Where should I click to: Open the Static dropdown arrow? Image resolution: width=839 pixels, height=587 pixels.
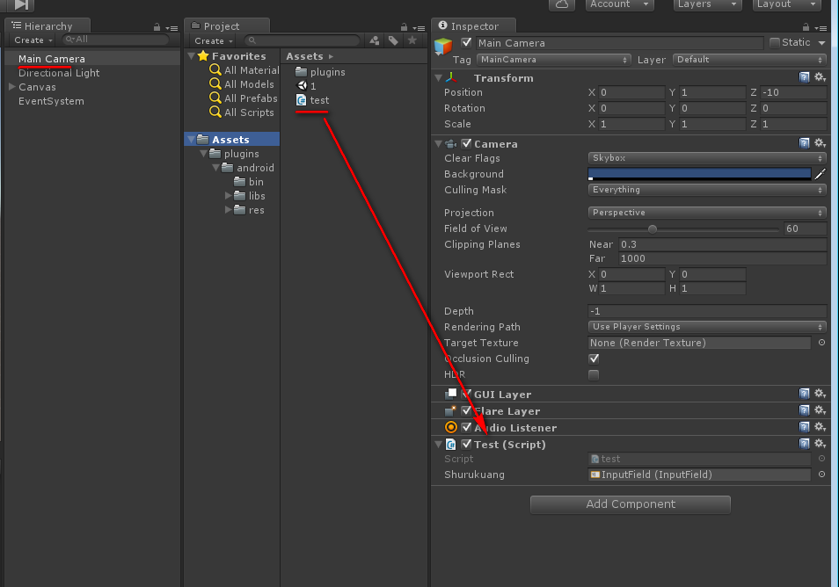pos(822,43)
